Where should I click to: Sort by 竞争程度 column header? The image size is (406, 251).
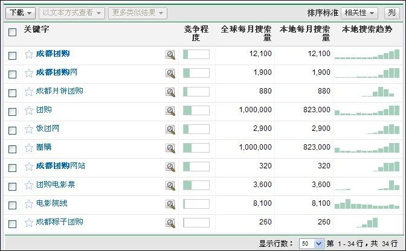point(196,33)
